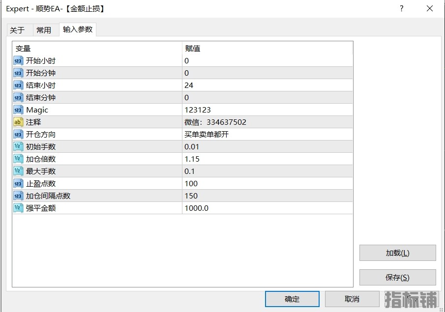Click the decimal icon beside 强平金额

coord(18,208)
